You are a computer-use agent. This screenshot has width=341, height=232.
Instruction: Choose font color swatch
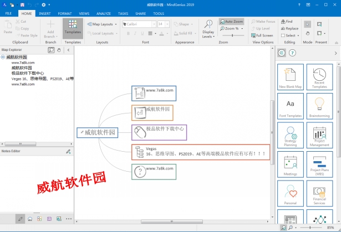(161, 33)
